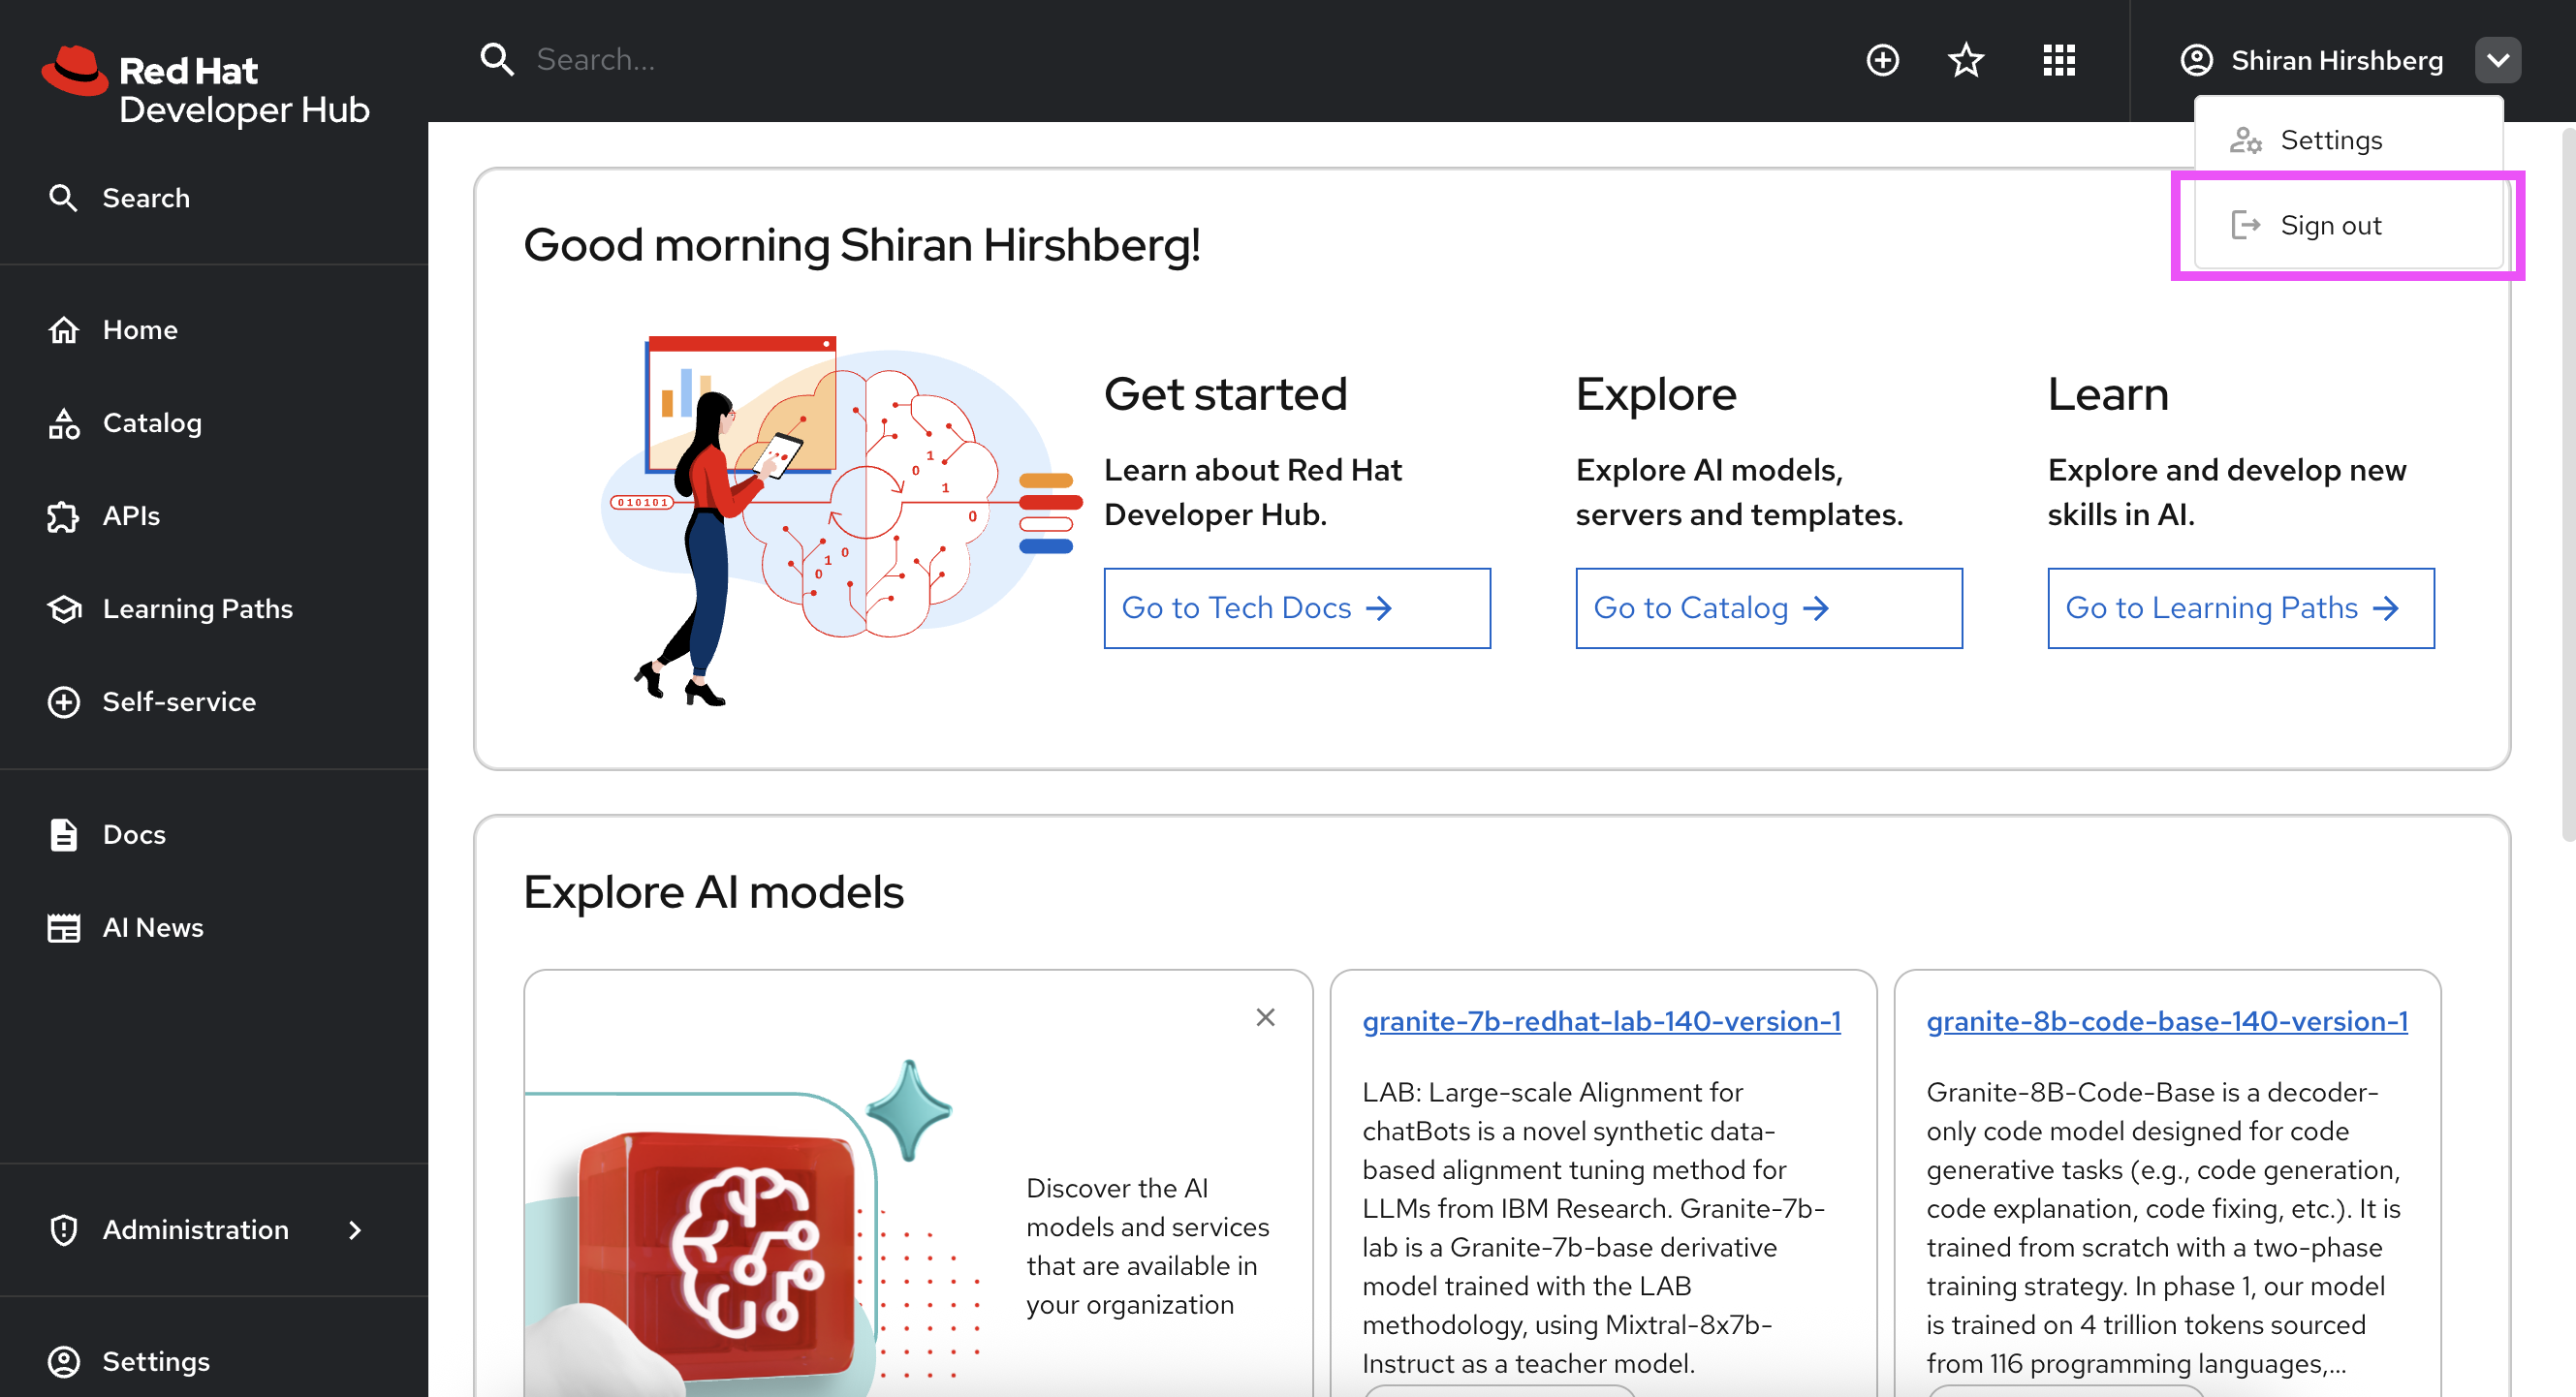This screenshot has width=2576, height=1397.
Task: Click the plus-circle create icon in header
Action: coord(1882,60)
